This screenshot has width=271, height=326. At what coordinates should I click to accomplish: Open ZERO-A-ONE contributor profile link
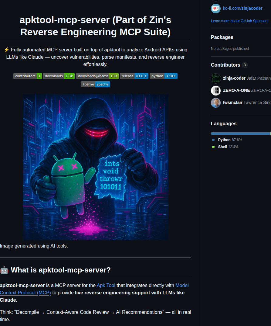[x=236, y=90]
